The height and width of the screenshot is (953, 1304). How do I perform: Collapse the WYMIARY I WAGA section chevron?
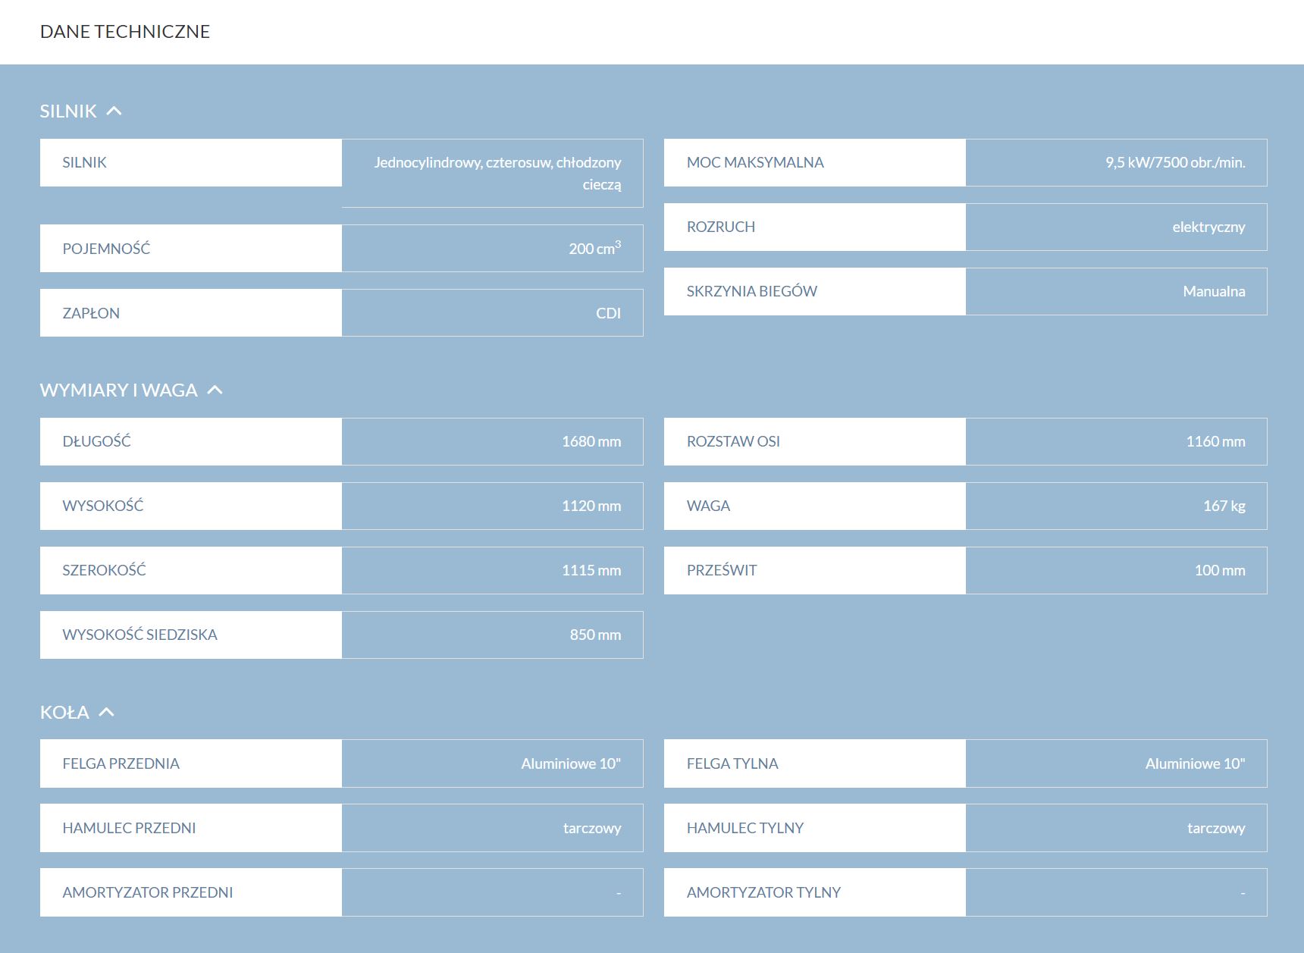tap(215, 390)
